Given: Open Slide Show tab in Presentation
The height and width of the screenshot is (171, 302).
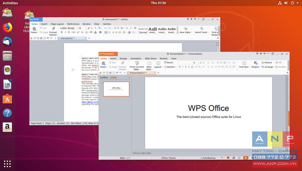Looking at the screenshot, I should tap(151, 59).
